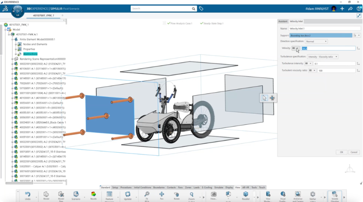
Task: Open the Model tool in the bottom toolbar
Action: tap(46, 194)
